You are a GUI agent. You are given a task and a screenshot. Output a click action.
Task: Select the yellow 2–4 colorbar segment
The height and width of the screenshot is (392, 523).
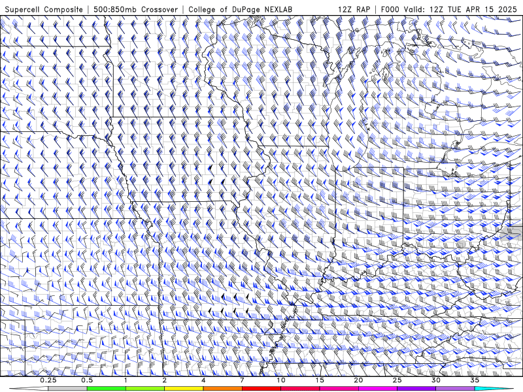pos(184,389)
